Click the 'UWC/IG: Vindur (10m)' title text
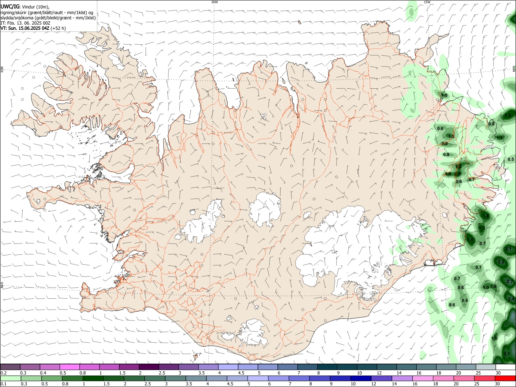516x387 pixels. tap(25, 7)
